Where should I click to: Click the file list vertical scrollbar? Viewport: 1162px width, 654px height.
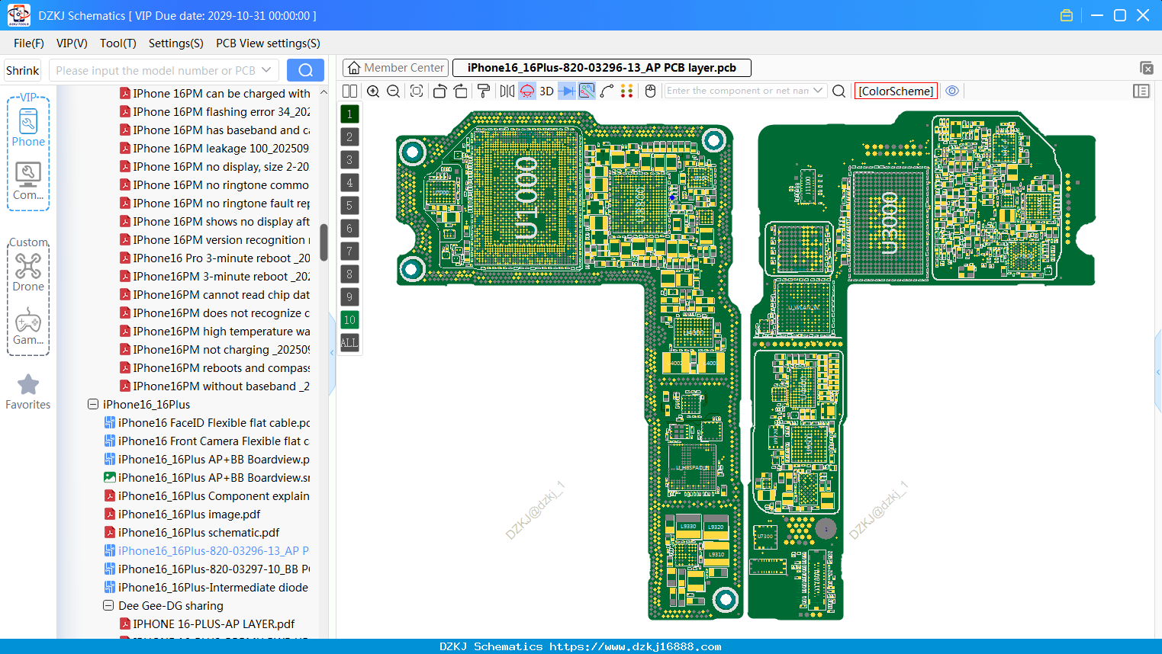click(x=323, y=242)
